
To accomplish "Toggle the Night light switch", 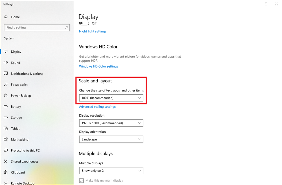I will point(84,23).
